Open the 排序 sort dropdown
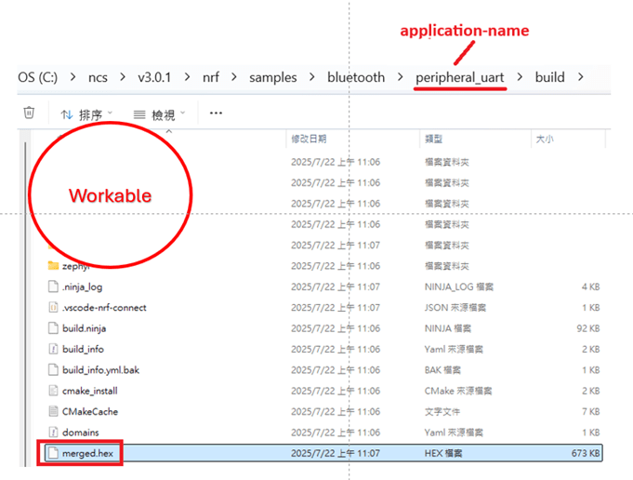 tap(85, 114)
